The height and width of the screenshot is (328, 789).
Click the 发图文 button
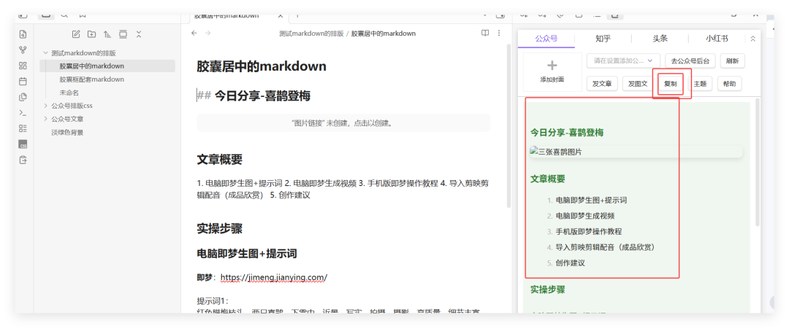(x=638, y=84)
